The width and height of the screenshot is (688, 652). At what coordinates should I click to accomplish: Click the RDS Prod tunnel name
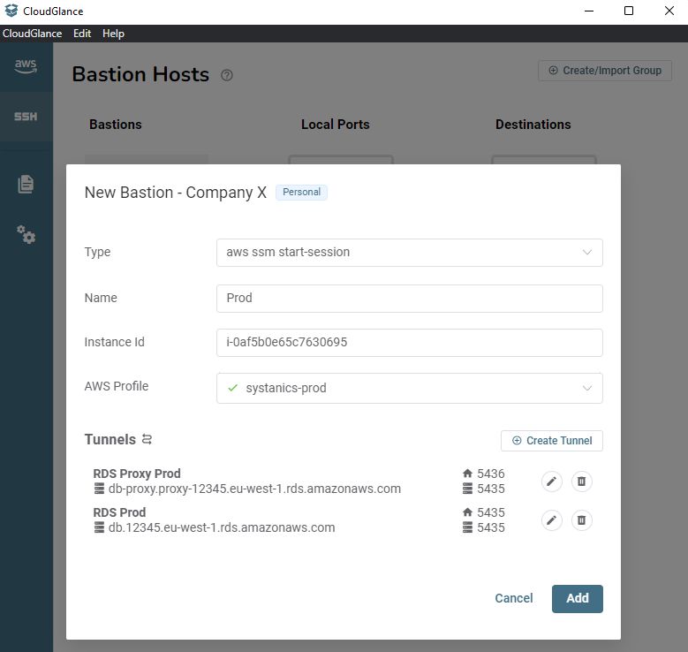click(119, 512)
